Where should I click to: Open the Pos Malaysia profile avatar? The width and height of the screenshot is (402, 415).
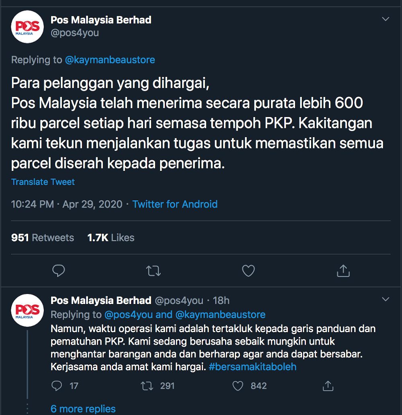pyautogui.click(x=27, y=27)
